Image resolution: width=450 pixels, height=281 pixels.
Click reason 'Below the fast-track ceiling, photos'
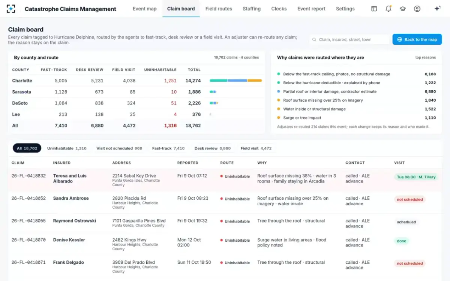[x=336, y=74]
